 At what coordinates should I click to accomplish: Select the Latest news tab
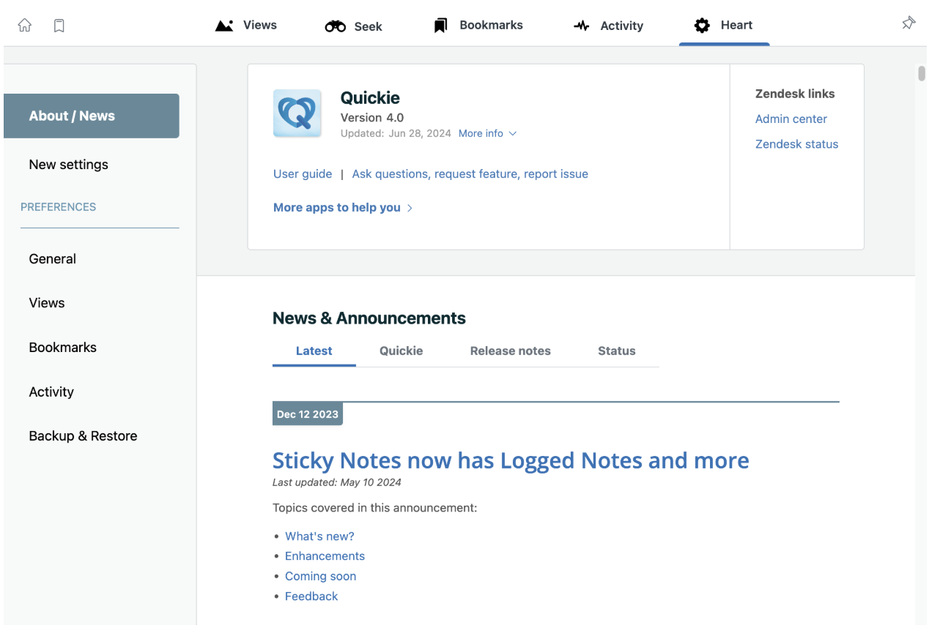(314, 351)
